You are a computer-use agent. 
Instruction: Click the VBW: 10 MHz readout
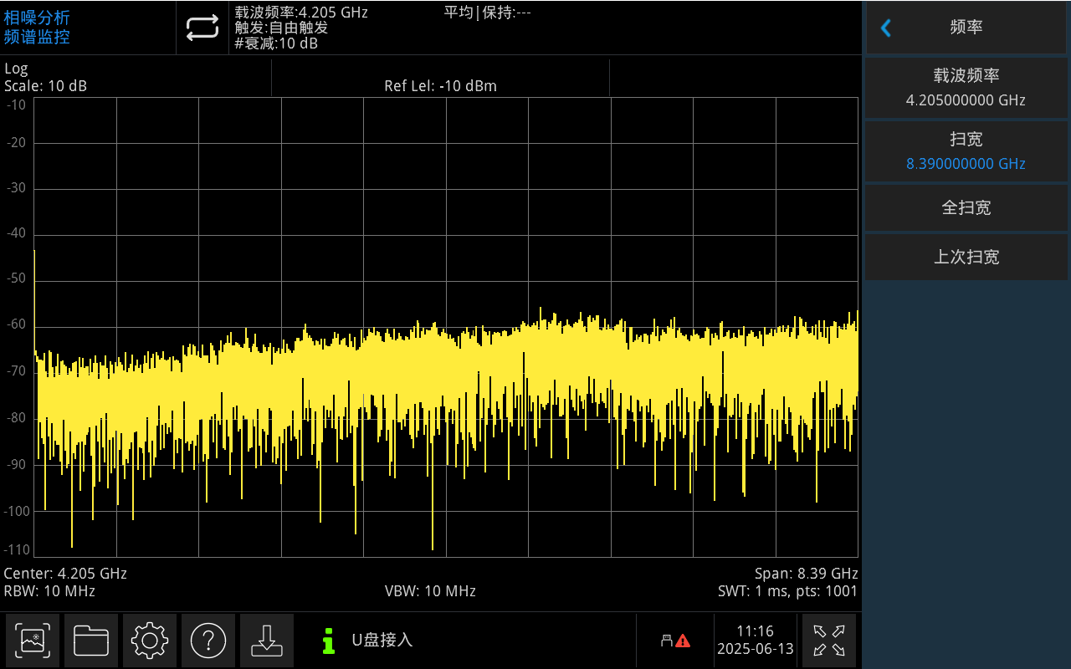click(430, 591)
